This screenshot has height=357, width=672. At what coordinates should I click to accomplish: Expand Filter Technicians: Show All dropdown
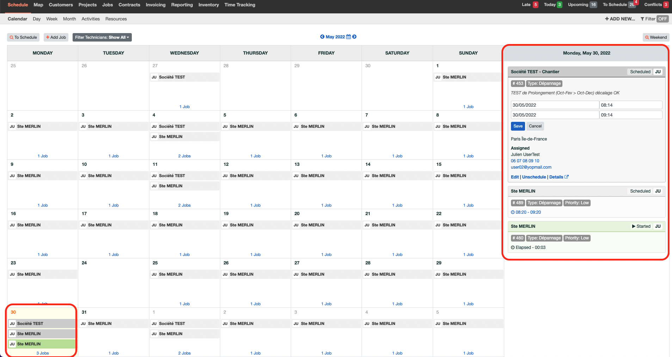102,37
